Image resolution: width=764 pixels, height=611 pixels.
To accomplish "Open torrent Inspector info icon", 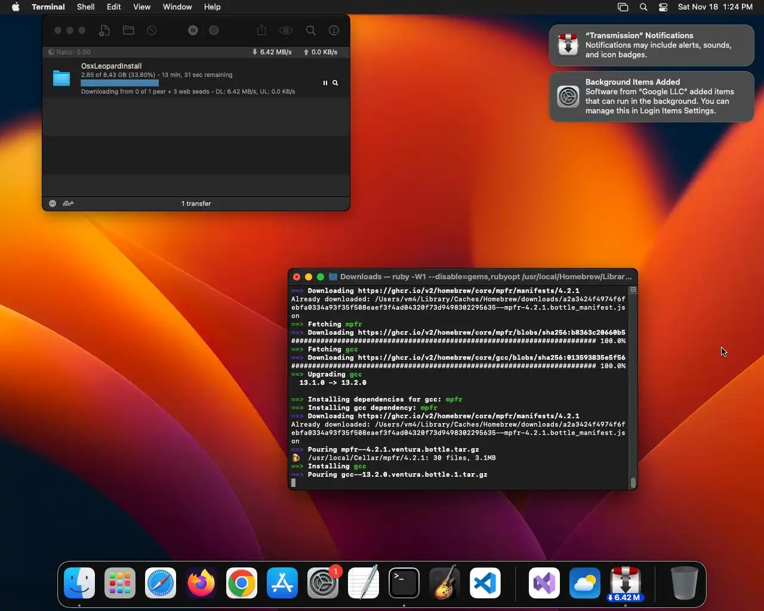I will pos(334,30).
